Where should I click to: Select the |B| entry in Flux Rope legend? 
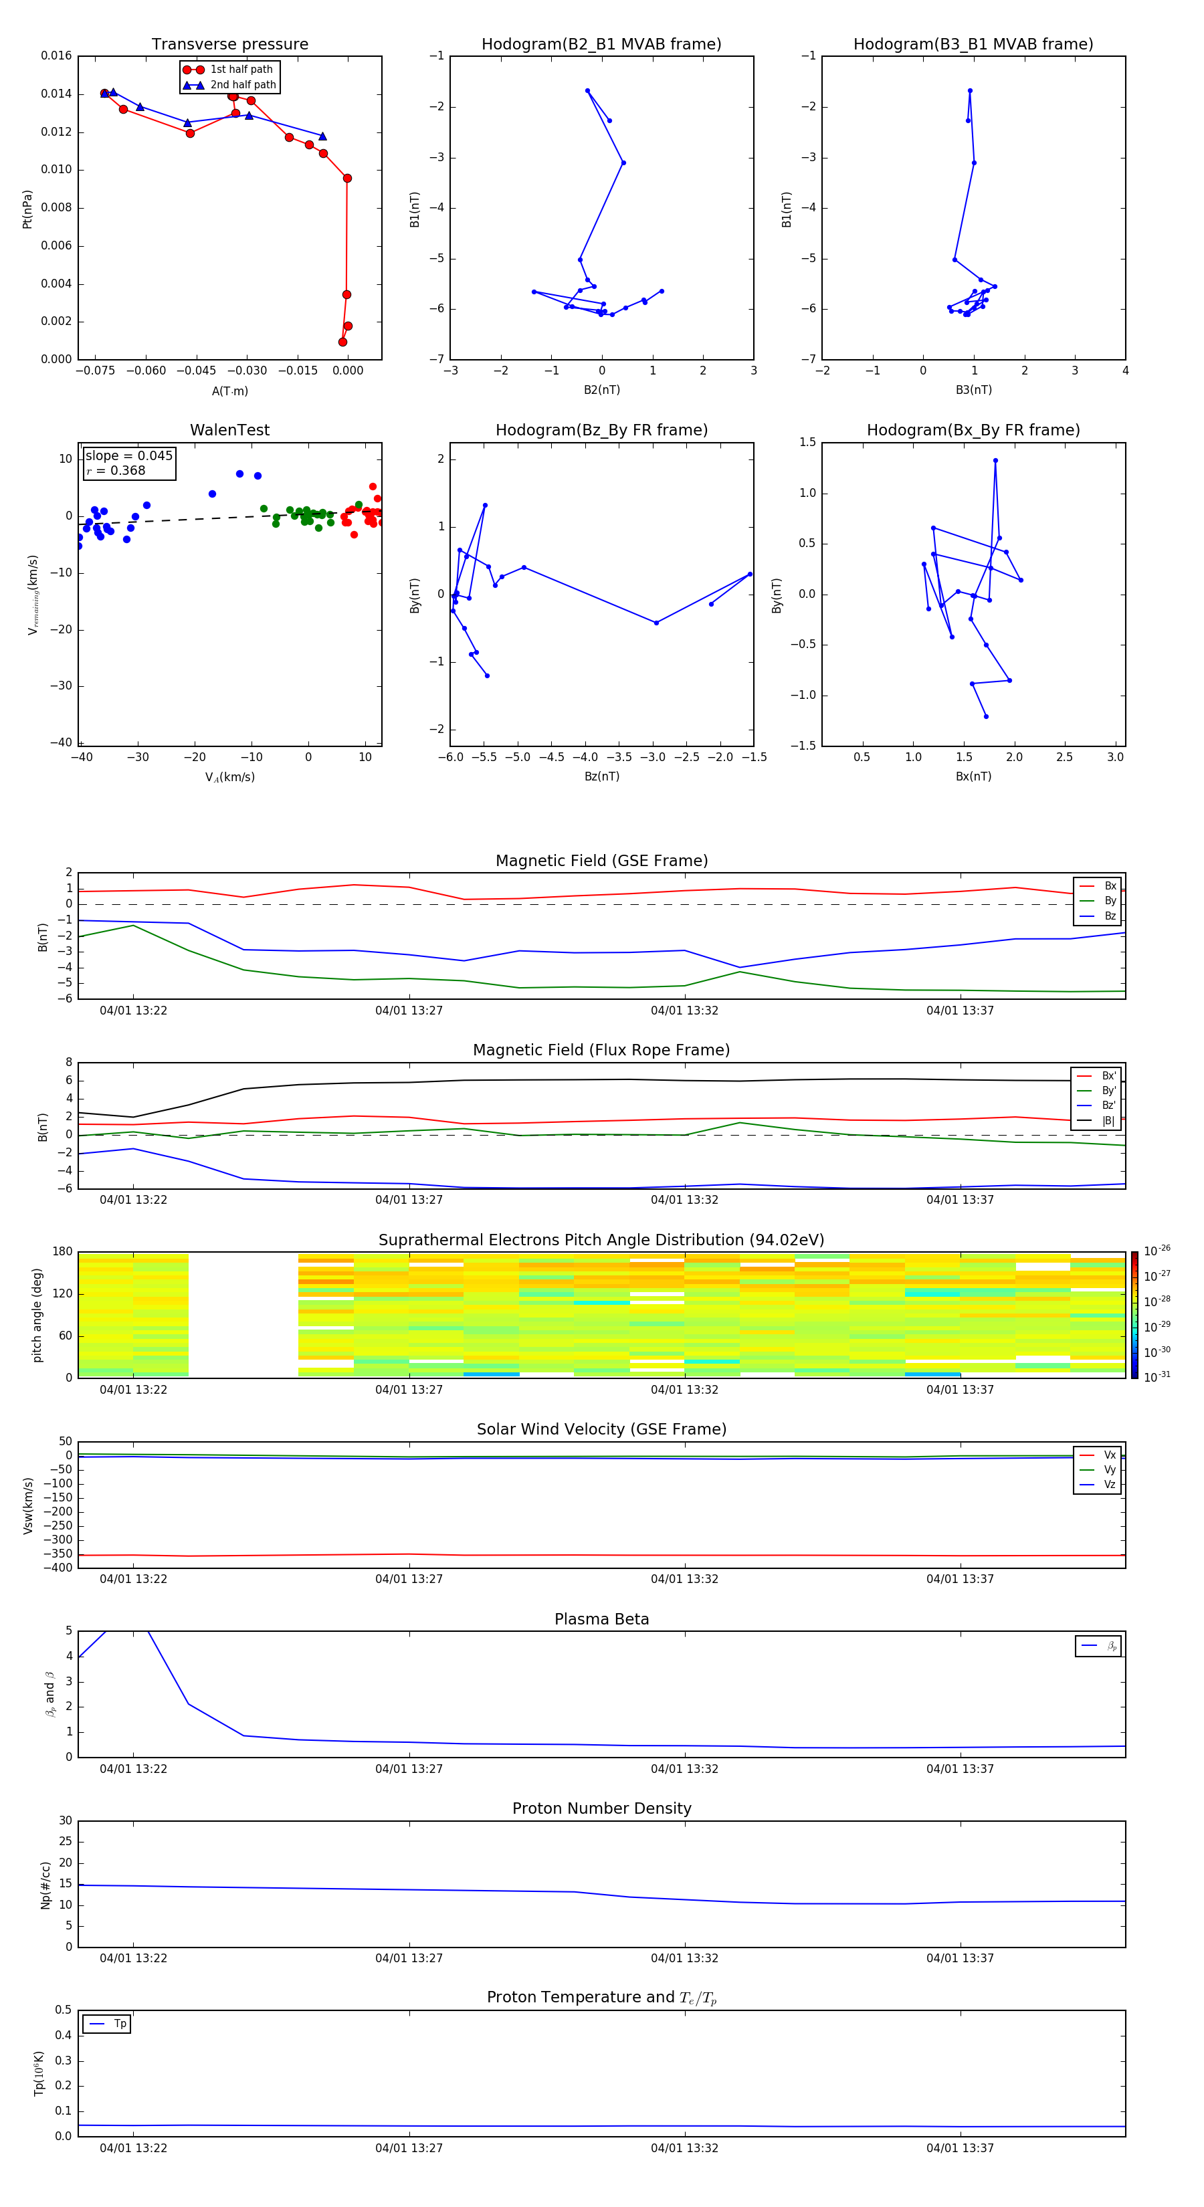(x=1096, y=1121)
